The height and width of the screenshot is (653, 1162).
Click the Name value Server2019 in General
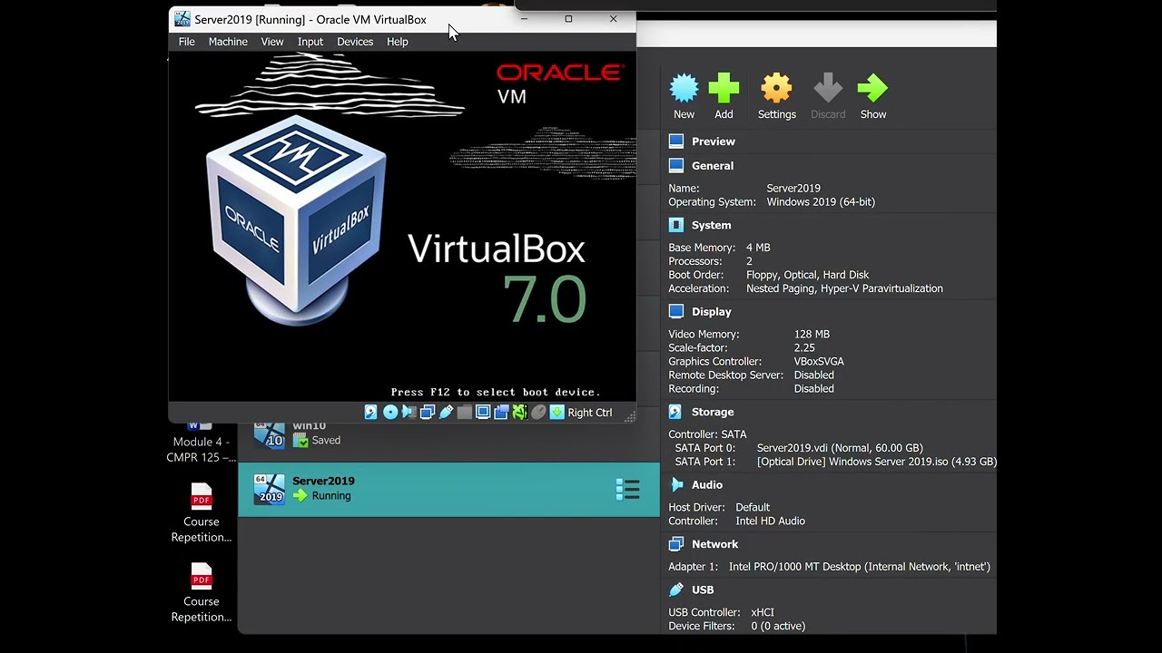(x=793, y=189)
